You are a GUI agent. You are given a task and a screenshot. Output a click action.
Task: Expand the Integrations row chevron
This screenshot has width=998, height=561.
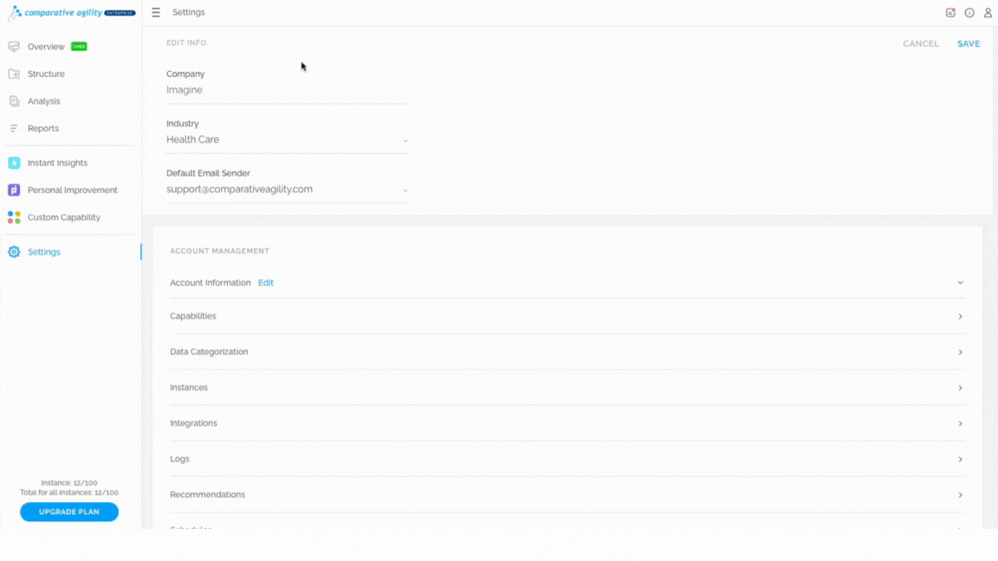pyautogui.click(x=961, y=423)
